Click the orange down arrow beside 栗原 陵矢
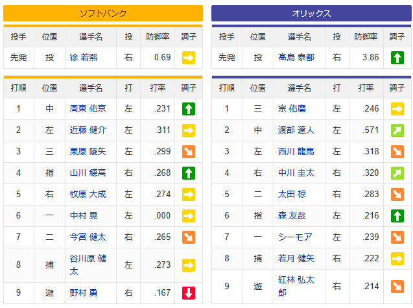The width and height of the screenshot is (413, 308). click(189, 151)
